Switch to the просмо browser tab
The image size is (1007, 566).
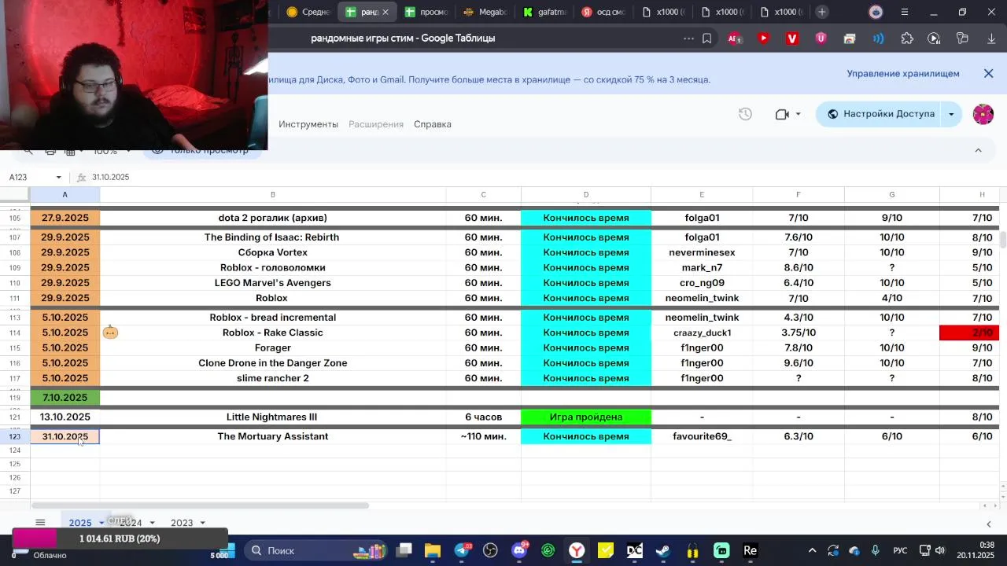pyautogui.click(x=426, y=12)
